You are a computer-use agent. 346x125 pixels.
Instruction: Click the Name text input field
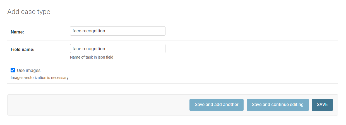click(117, 31)
